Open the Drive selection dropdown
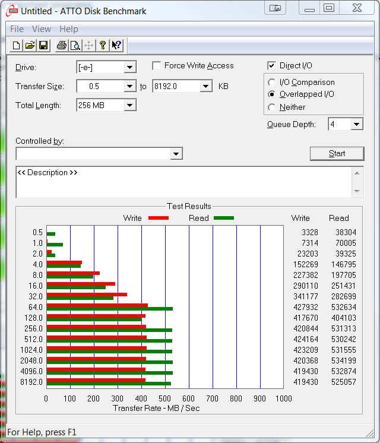Image resolution: width=380 pixels, height=443 pixels. click(130, 67)
